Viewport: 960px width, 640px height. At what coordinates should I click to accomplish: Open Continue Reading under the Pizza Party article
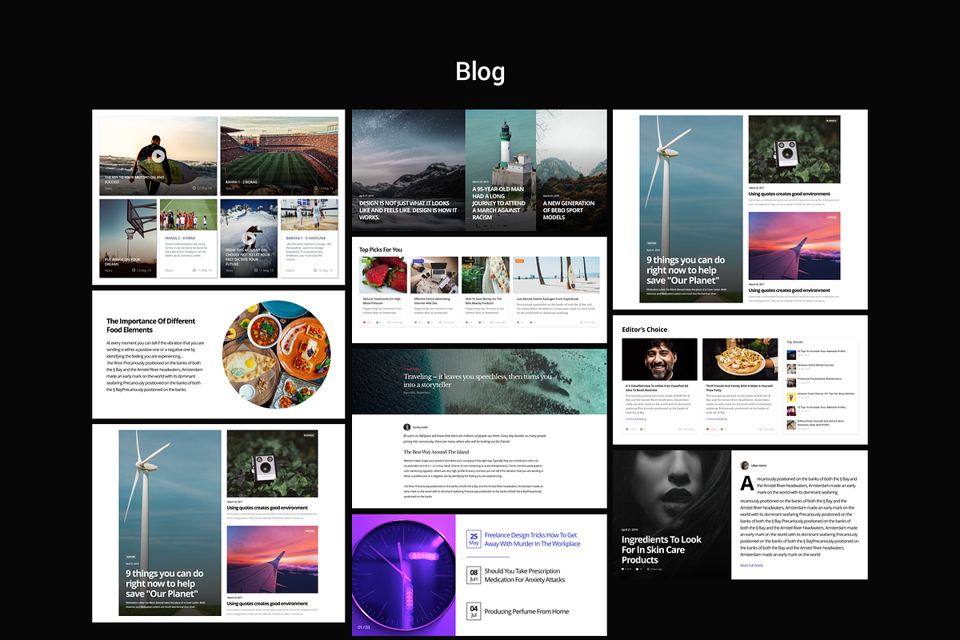(716, 418)
